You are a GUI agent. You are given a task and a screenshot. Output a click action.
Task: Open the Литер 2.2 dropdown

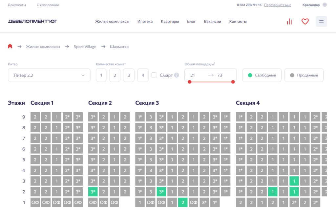[49, 75]
